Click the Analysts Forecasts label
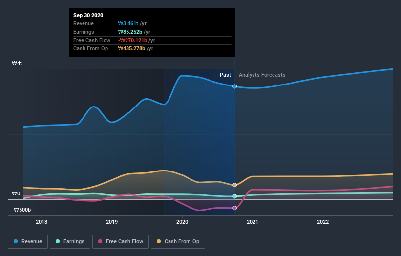Image resolution: width=401 pixels, height=256 pixels. pyautogui.click(x=262, y=75)
